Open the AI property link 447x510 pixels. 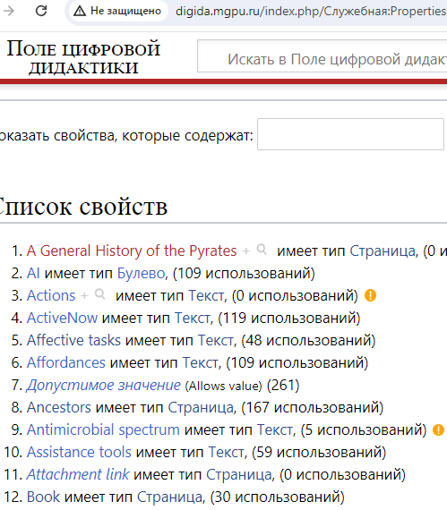[x=33, y=273]
